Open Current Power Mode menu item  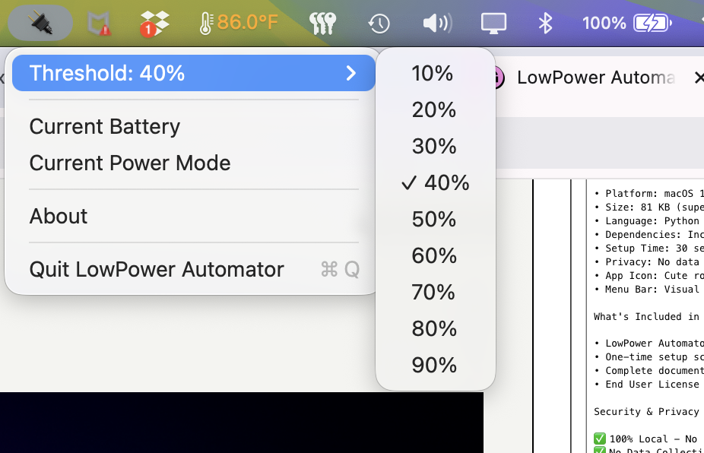[x=130, y=163]
